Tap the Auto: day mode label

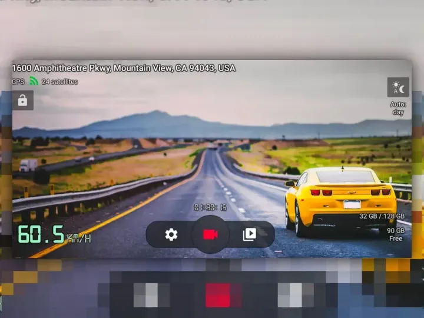point(398,108)
